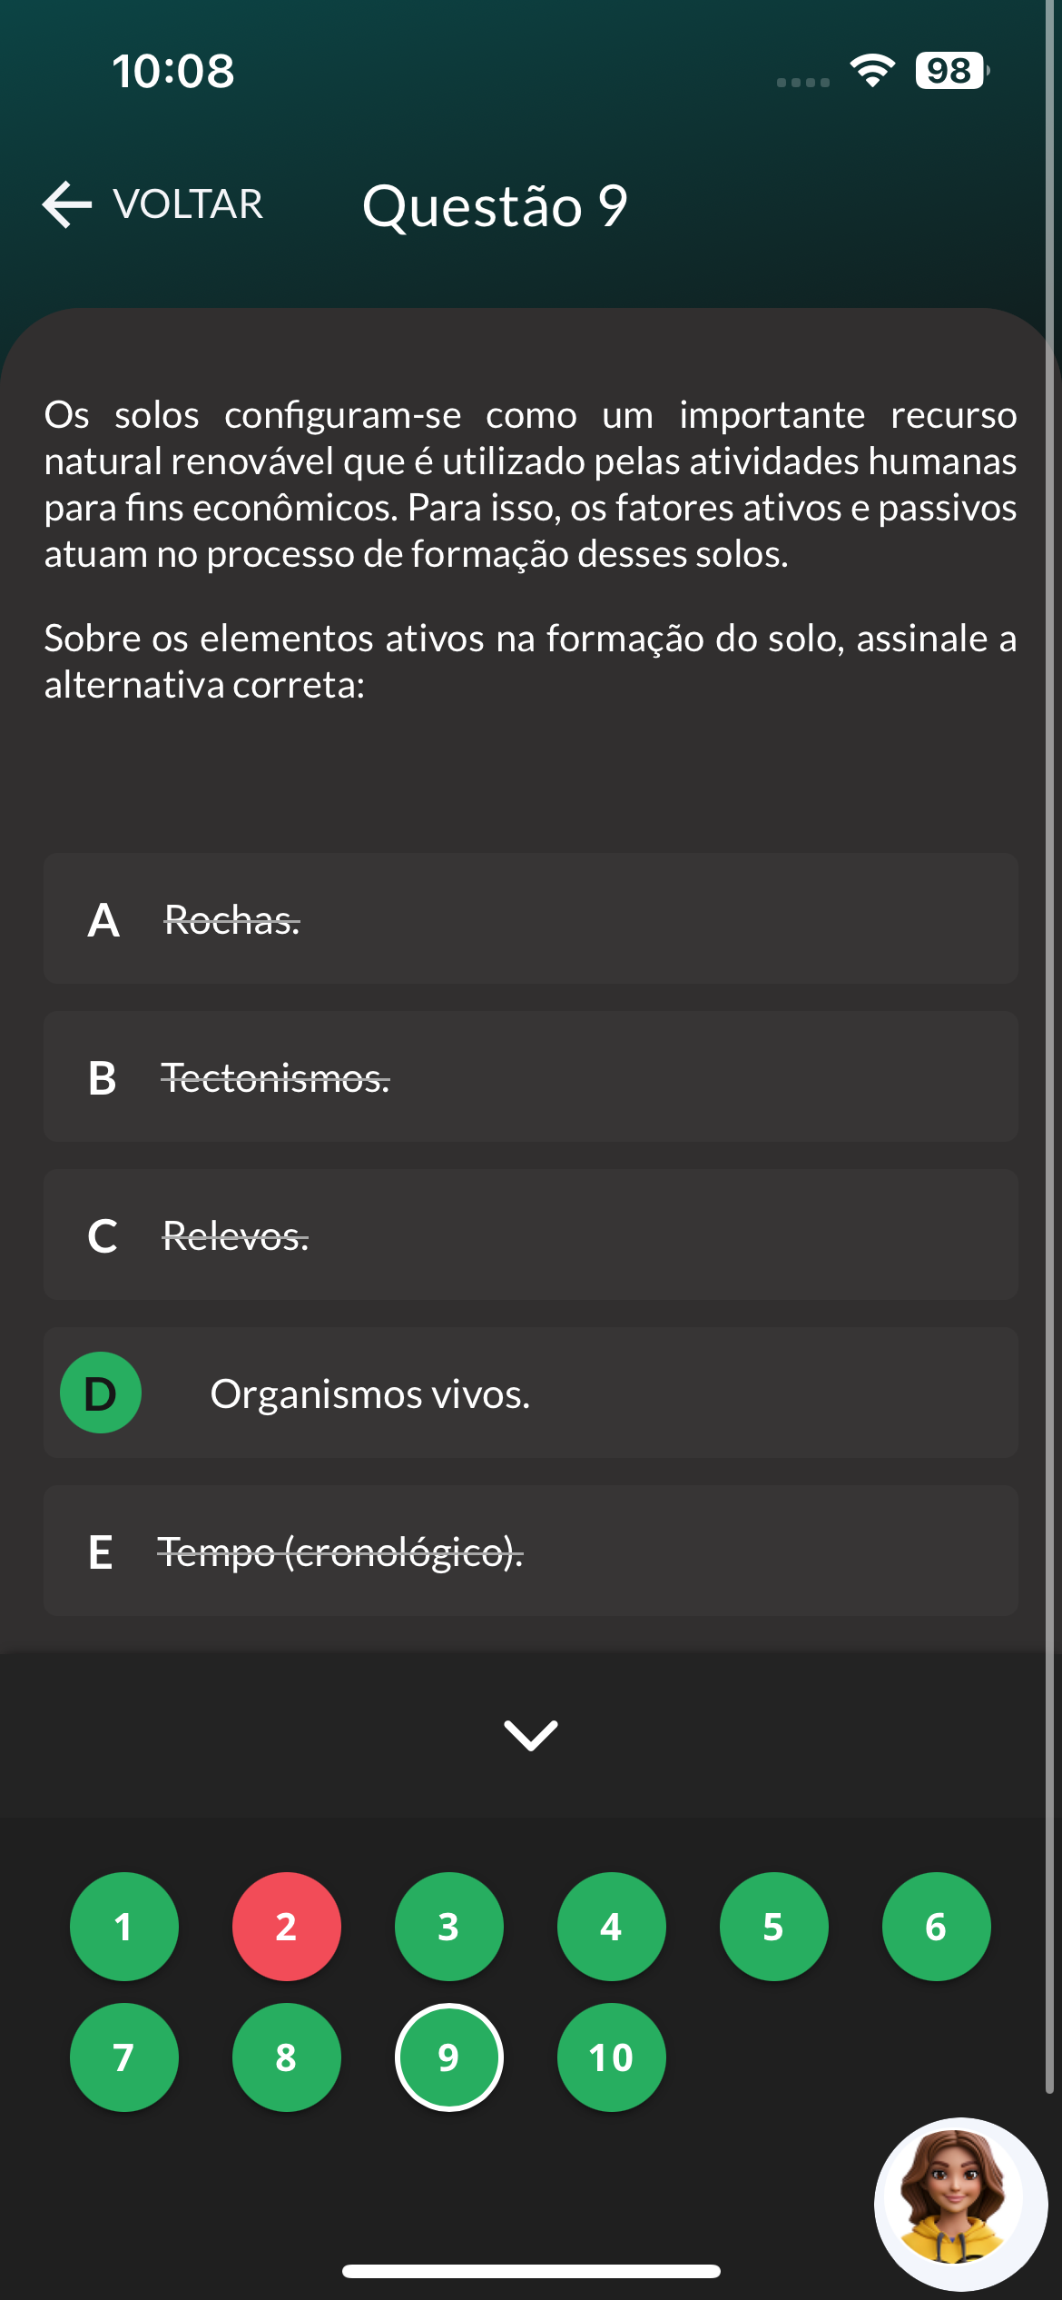Switch to question 7

pyautogui.click(x=123, y=2057)
